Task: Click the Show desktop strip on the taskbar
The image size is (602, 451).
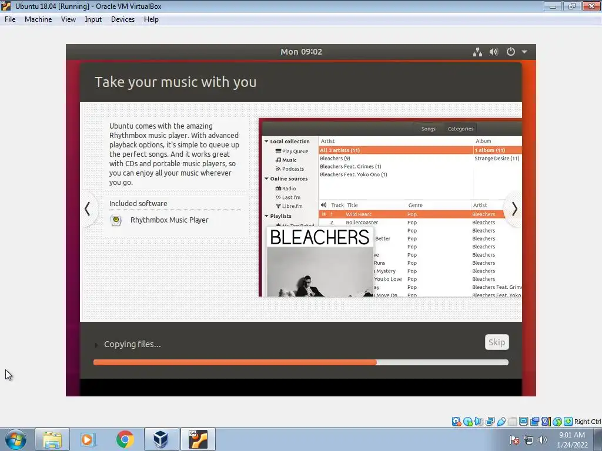Action: [598, 439]
